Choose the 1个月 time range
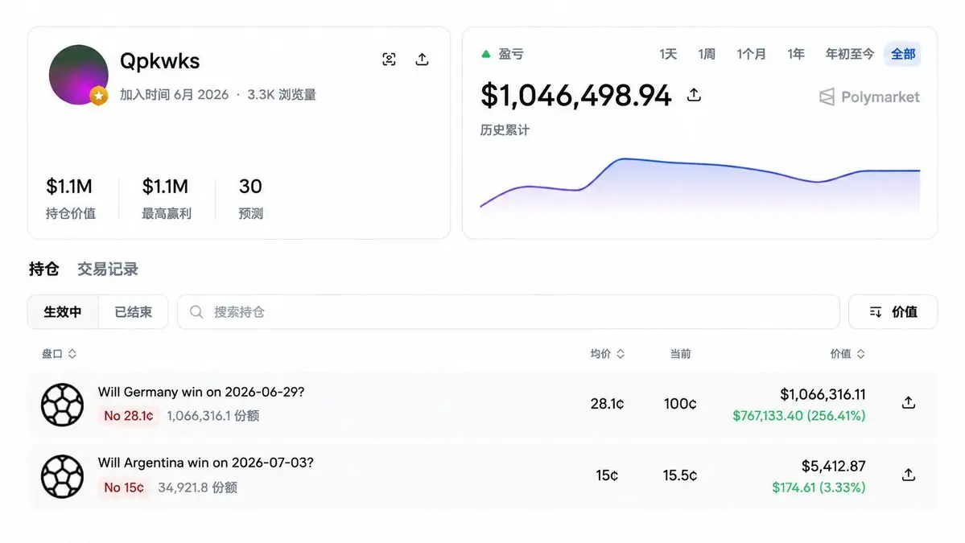965x543 pixels. [x=751, y=54]
